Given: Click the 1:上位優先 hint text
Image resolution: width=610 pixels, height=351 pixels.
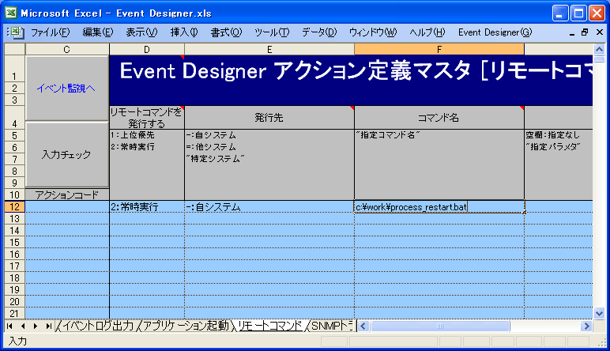Looking at the screenshot, I should [x=132, y=135].
